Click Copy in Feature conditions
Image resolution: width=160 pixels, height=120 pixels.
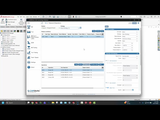coord(94,31)
